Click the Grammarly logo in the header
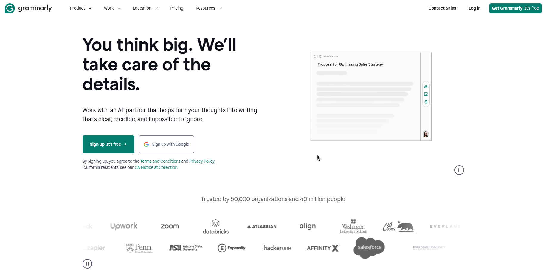Image resolution: width=543 pixels, height=270 pixels. (x=28, y=8)
